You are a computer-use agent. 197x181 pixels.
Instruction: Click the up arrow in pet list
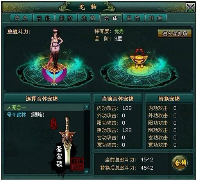tap(87, 107)
